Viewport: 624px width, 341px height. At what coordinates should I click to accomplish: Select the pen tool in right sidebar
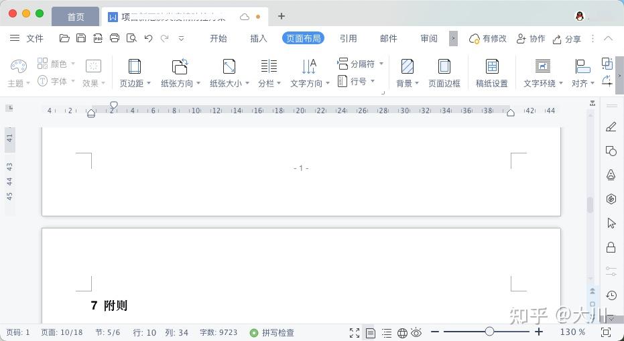click(611, 127)
